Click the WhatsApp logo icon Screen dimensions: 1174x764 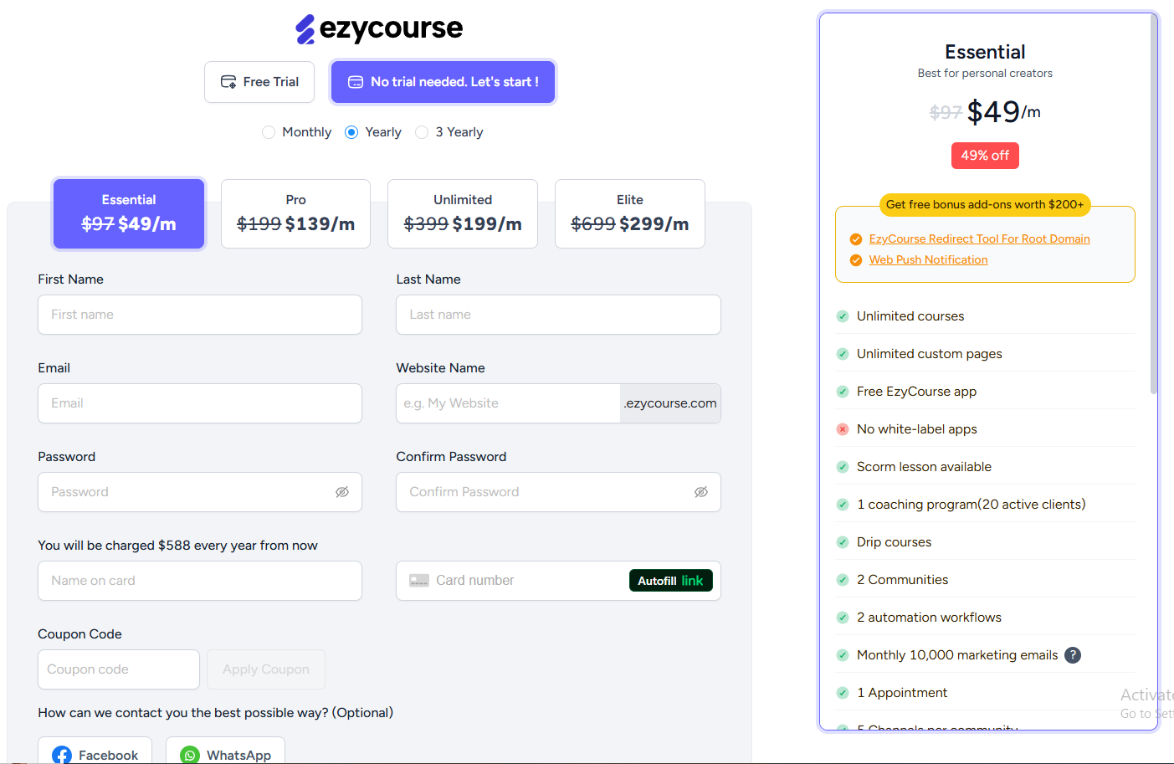[191, 756]
